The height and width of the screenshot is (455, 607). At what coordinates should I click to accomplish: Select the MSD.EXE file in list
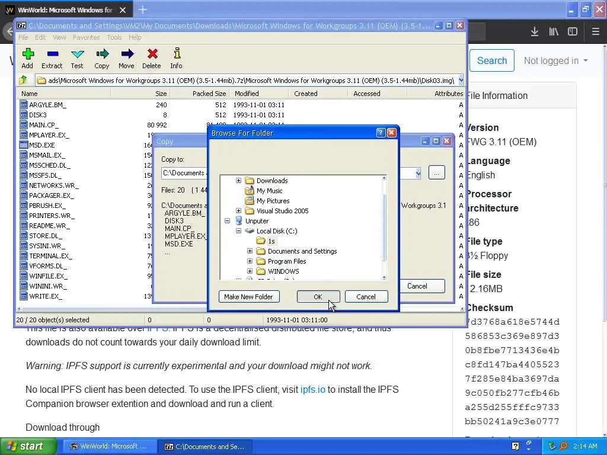pos(42,145)
